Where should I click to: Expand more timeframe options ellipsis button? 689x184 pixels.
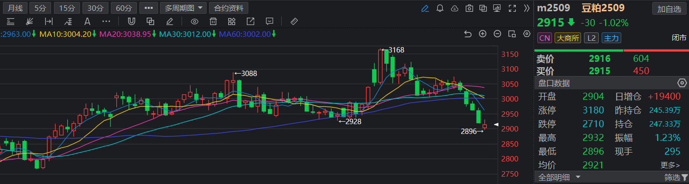click(149, 8)
